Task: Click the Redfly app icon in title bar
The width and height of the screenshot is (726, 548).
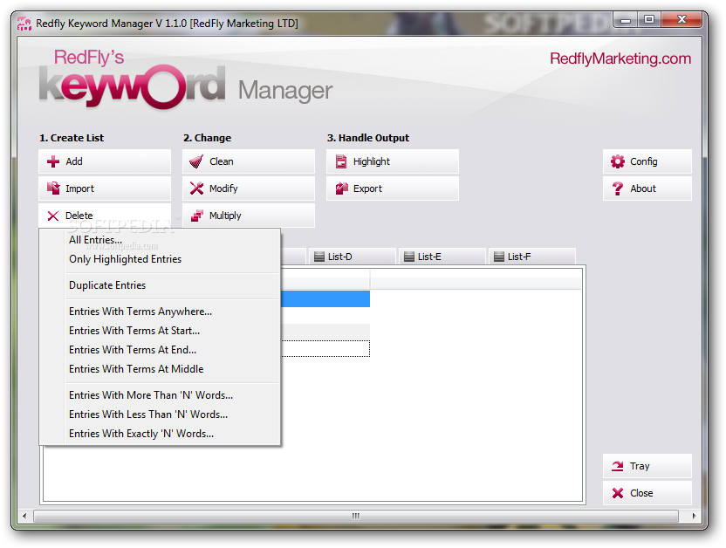Action: pos(24,24)
